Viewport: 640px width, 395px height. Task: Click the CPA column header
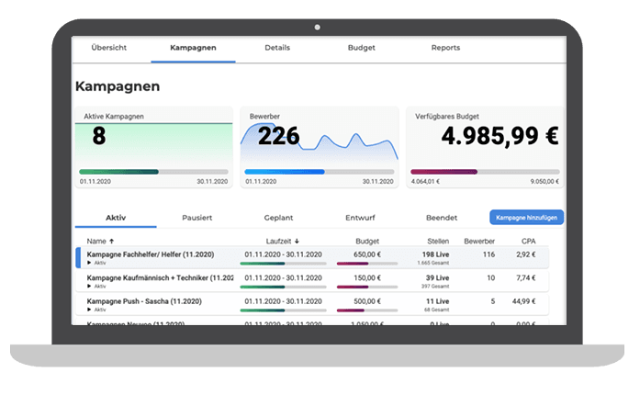click(x=529, y=242)
